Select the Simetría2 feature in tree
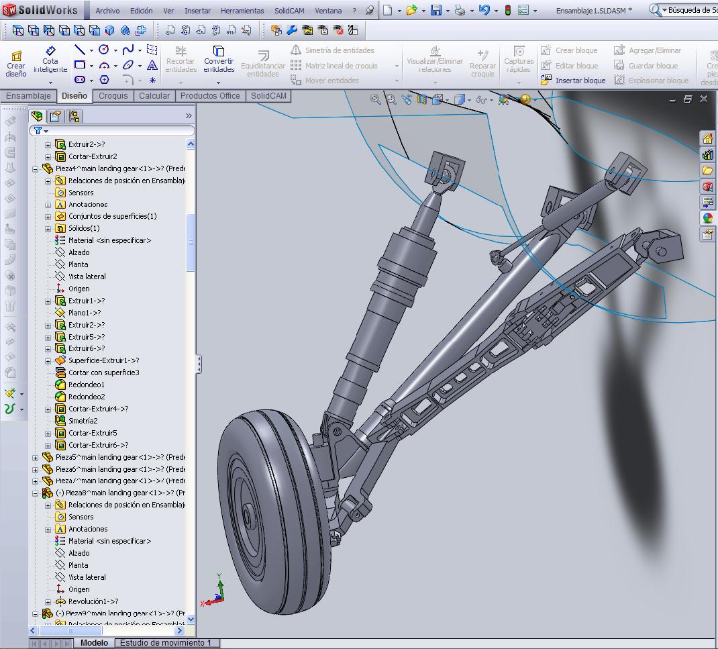718x649 pixels. click(x=83, y=421)
